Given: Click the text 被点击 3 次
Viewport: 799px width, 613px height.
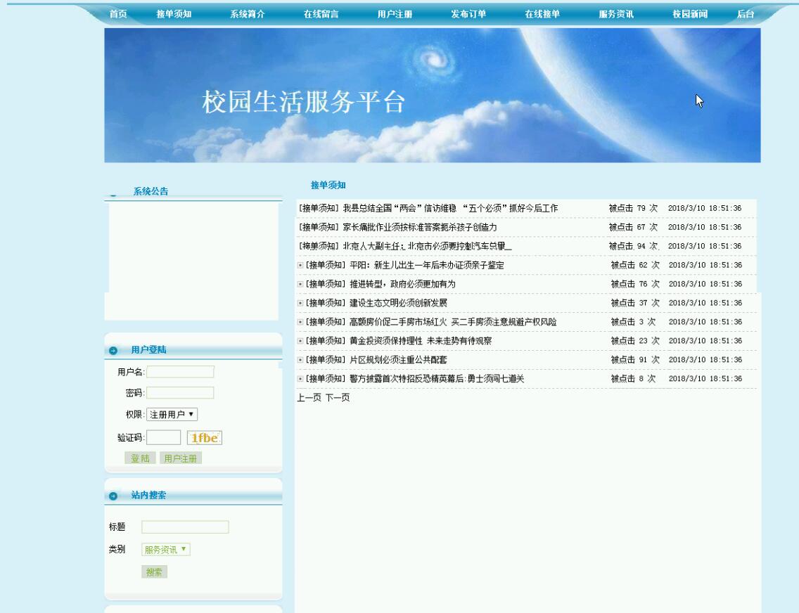Looking at the screenshot, I should pyautogui.click(x=633, y=322).
